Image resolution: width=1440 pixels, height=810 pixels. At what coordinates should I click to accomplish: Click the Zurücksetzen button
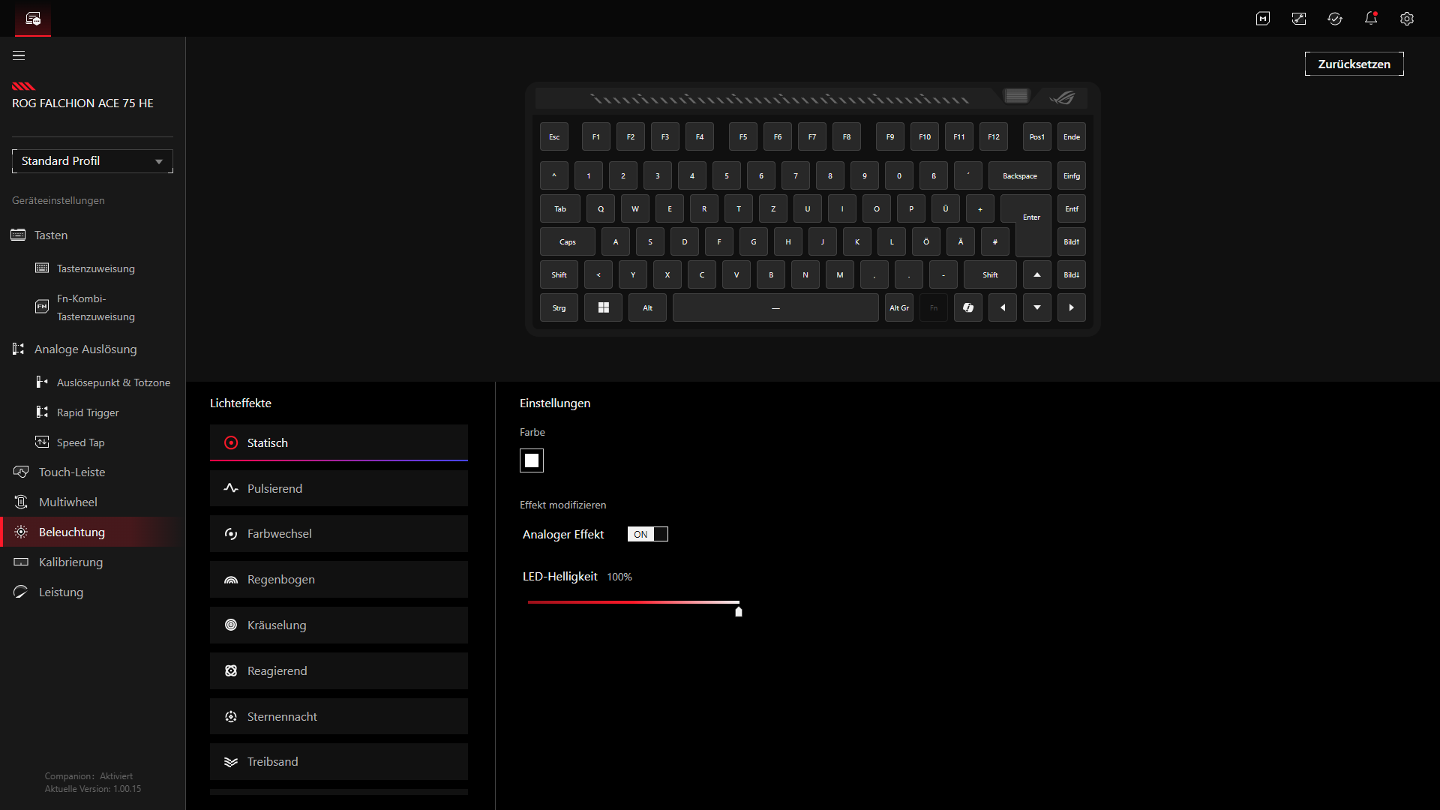(1354, 64)
